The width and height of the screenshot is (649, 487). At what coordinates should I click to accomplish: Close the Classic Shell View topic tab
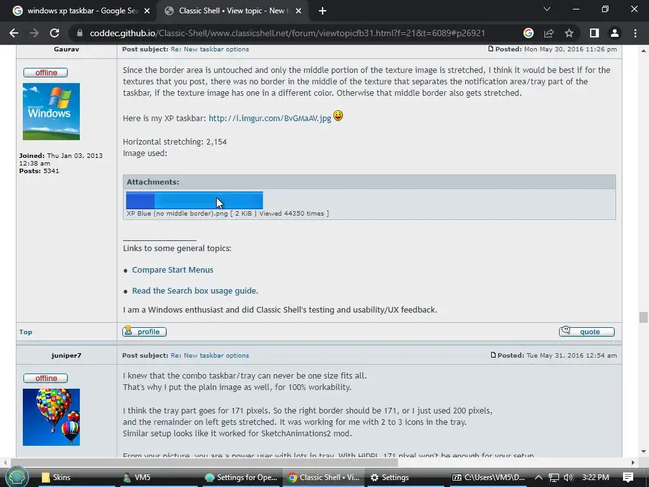click(x=299, y=11)
